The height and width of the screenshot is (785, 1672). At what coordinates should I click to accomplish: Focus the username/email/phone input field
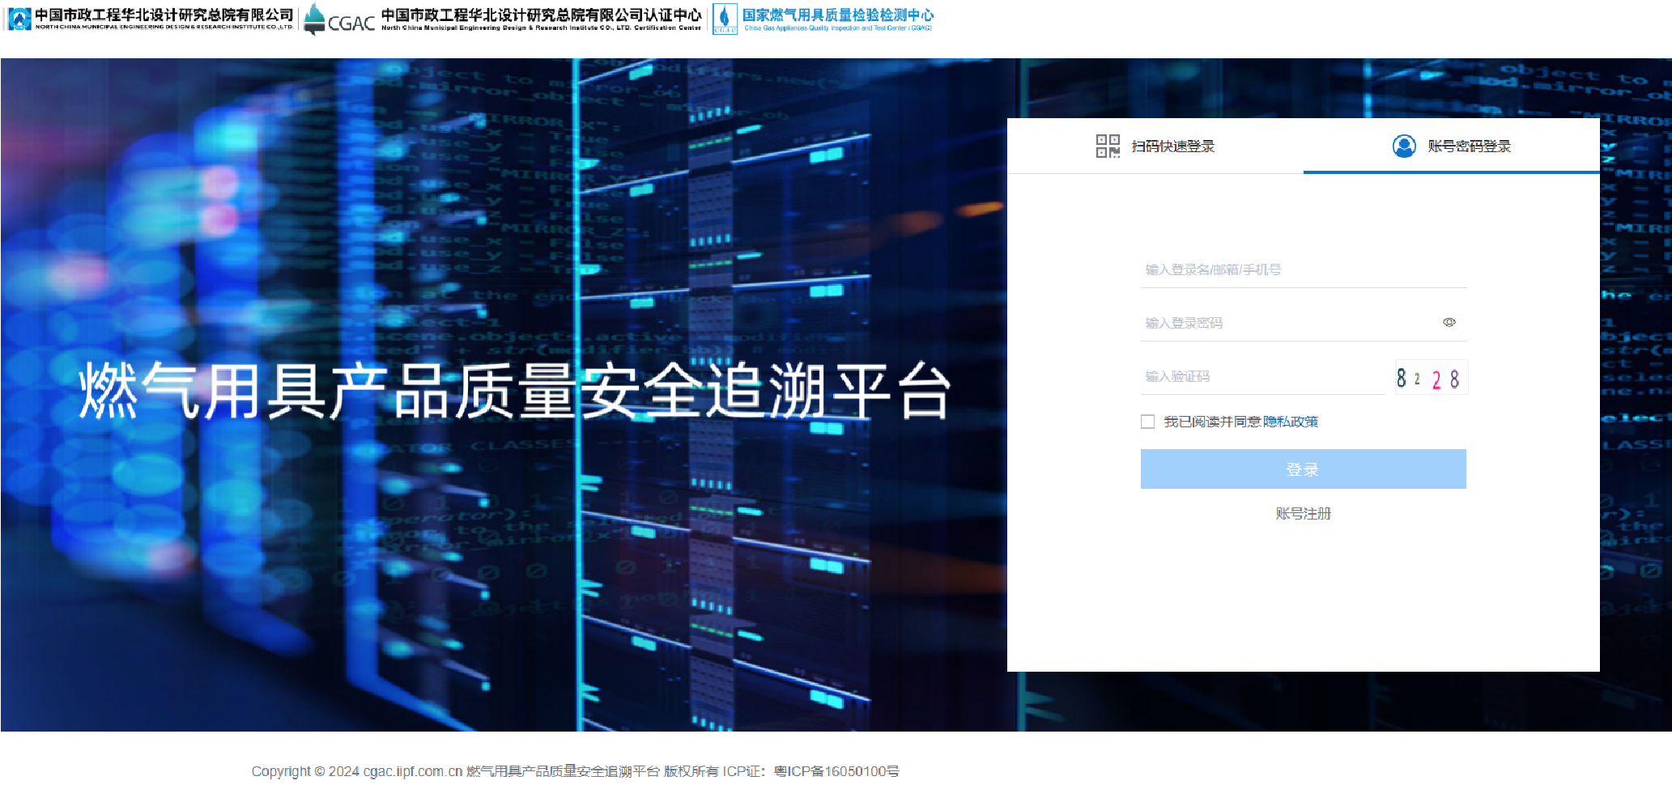click(1302, 269)
